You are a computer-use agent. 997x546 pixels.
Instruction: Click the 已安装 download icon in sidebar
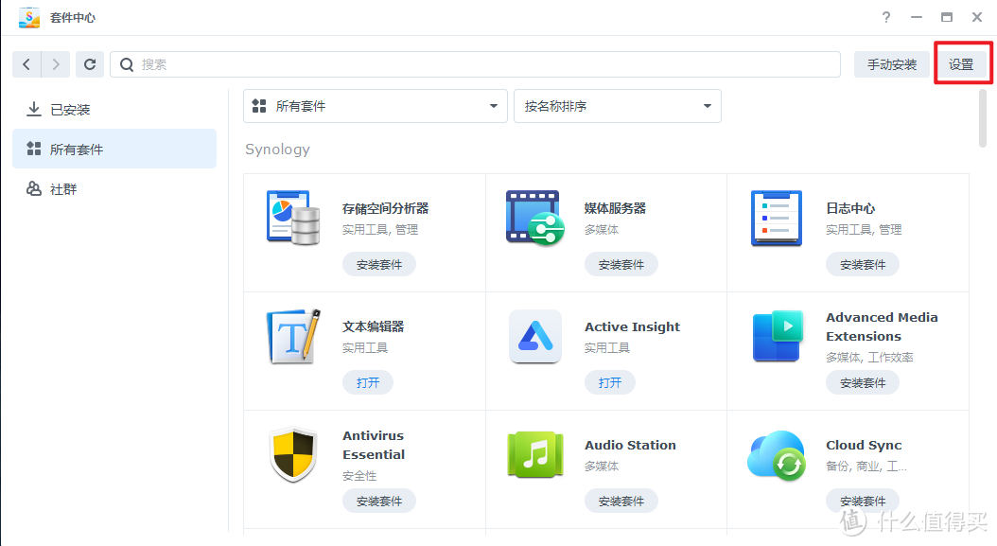(34, 110)
